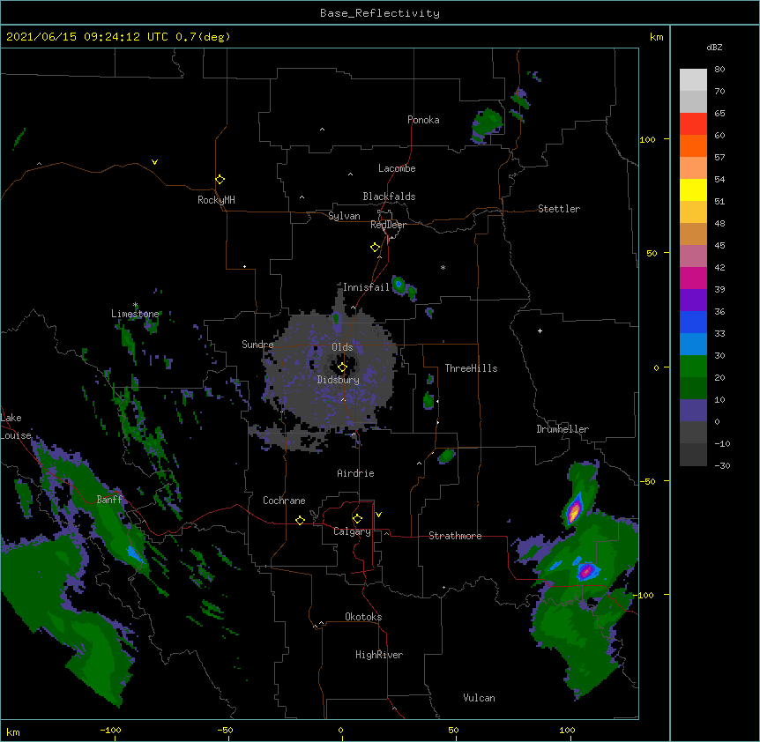Click the white asterisk east of Innisfail
The height and width of the screenshot is (742, 760).
[x=443, y=267]
